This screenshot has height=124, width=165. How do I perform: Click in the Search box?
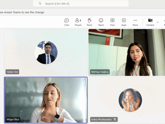[82, 4]
